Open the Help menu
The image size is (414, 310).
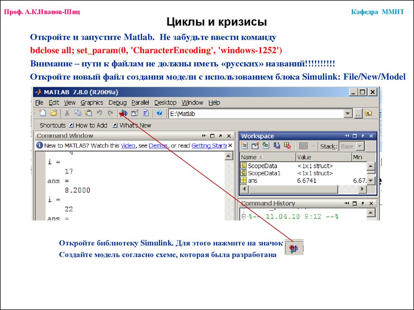click(214, 103)
